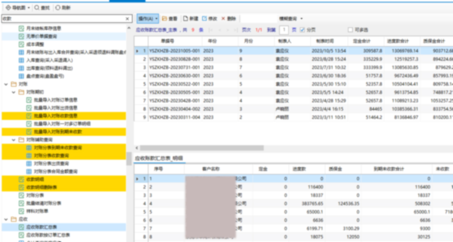Viewport: 453px width, 242px height.
Task: Open the 成本调整 form icon in tree
Action: [21, 44]
